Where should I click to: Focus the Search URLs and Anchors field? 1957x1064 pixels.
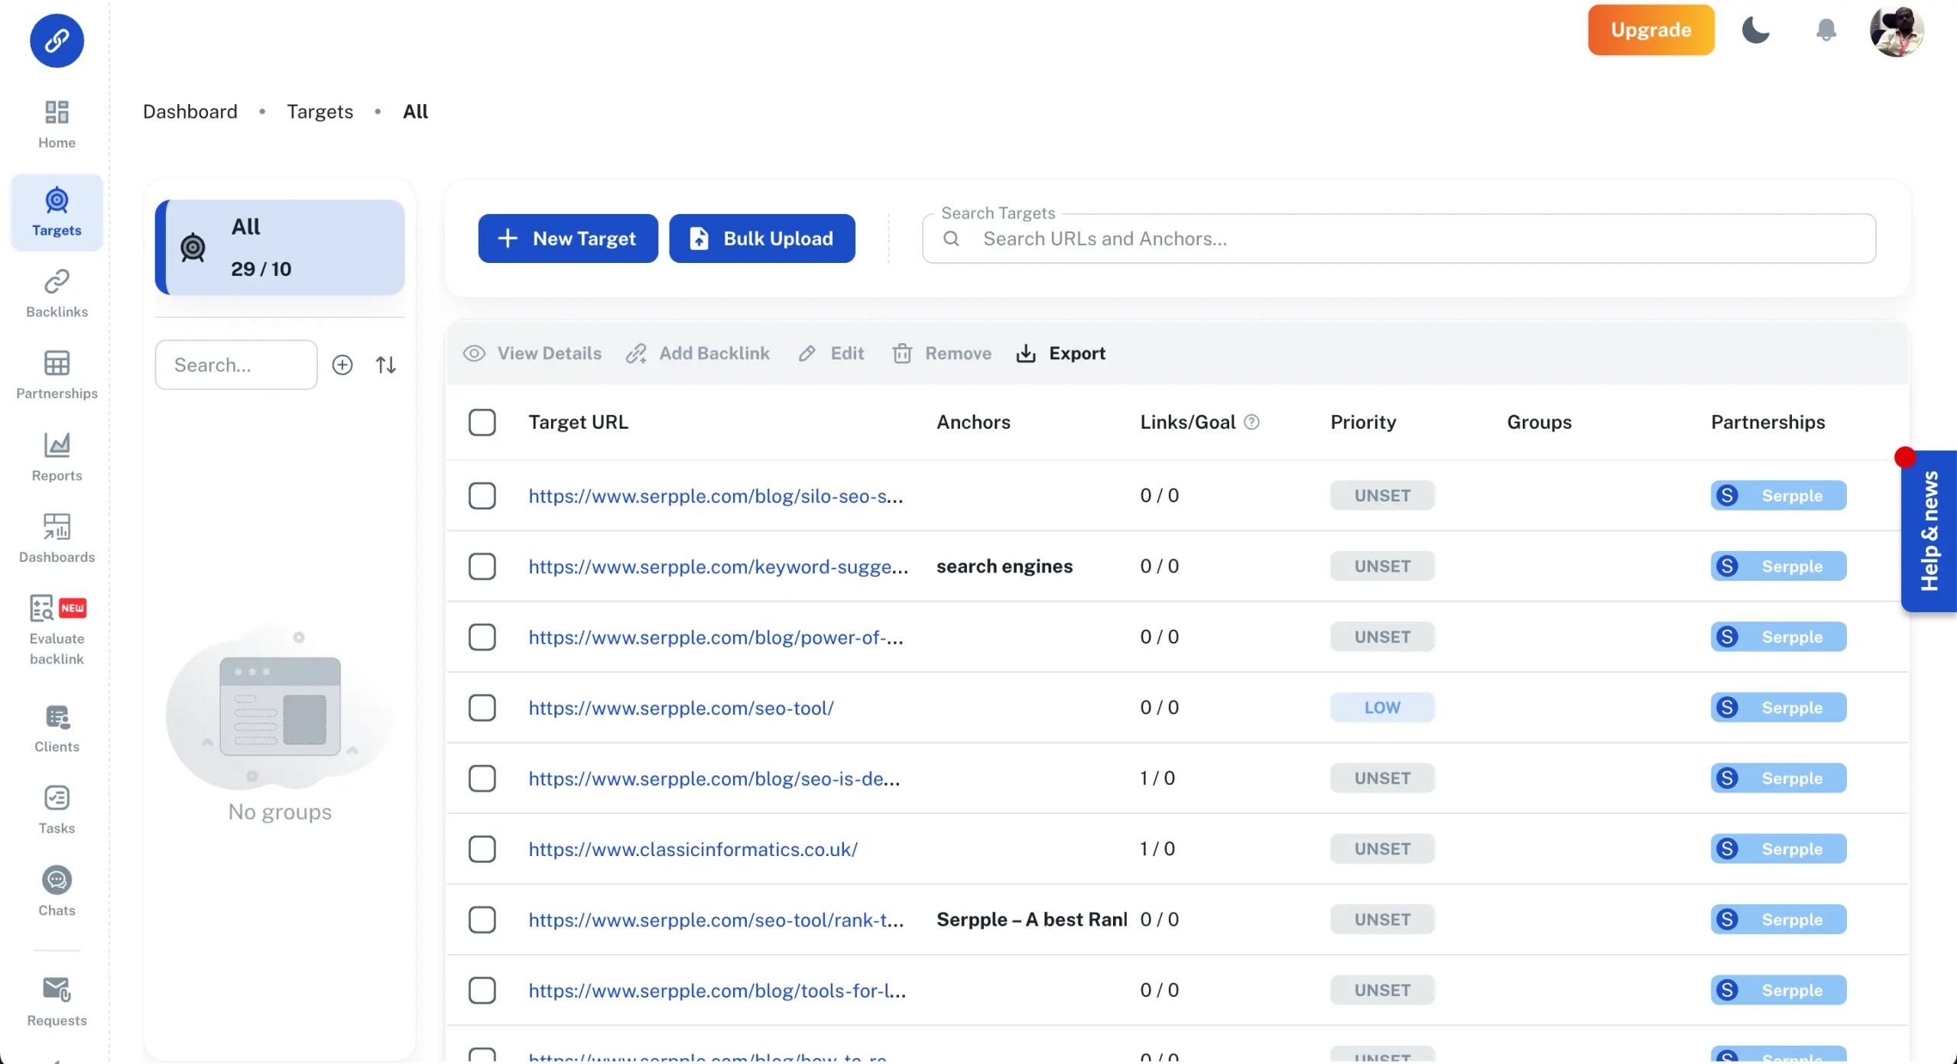[1399, 238]
